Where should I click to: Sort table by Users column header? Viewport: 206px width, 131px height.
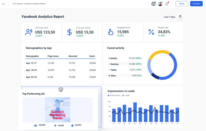(92, 56)
